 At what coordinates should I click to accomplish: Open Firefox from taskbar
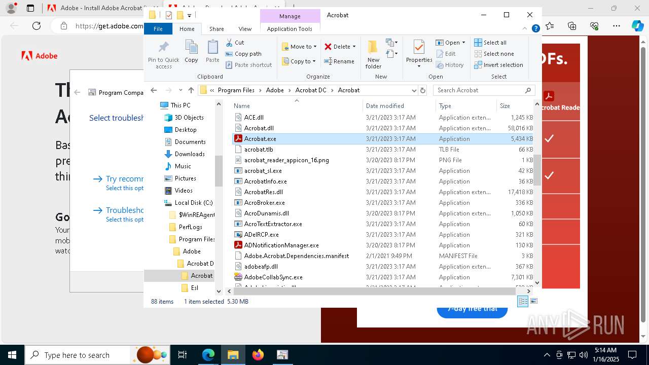click(258, 355)
